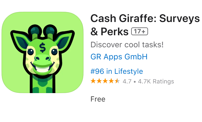202x122 pixels.
Task: Open the Cash Giraffe app icon
Action: pyautogui.click(x=43, y=52)
